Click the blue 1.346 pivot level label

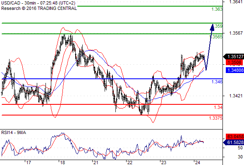217,82
